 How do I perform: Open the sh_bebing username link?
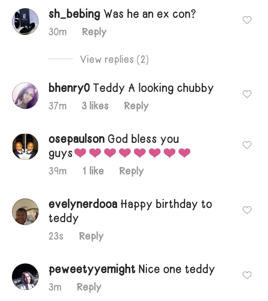click(x=74, y=15)
